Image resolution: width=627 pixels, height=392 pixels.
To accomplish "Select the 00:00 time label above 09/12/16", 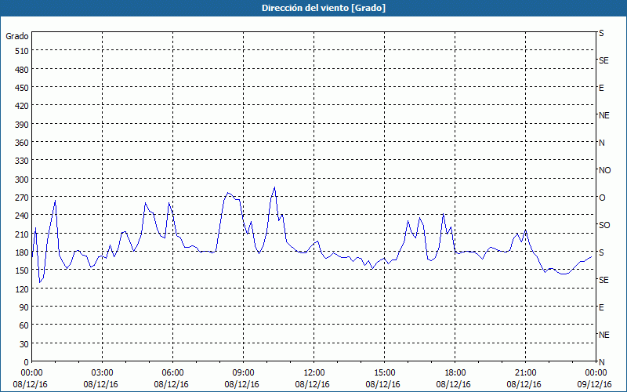I will click(596, 373).
